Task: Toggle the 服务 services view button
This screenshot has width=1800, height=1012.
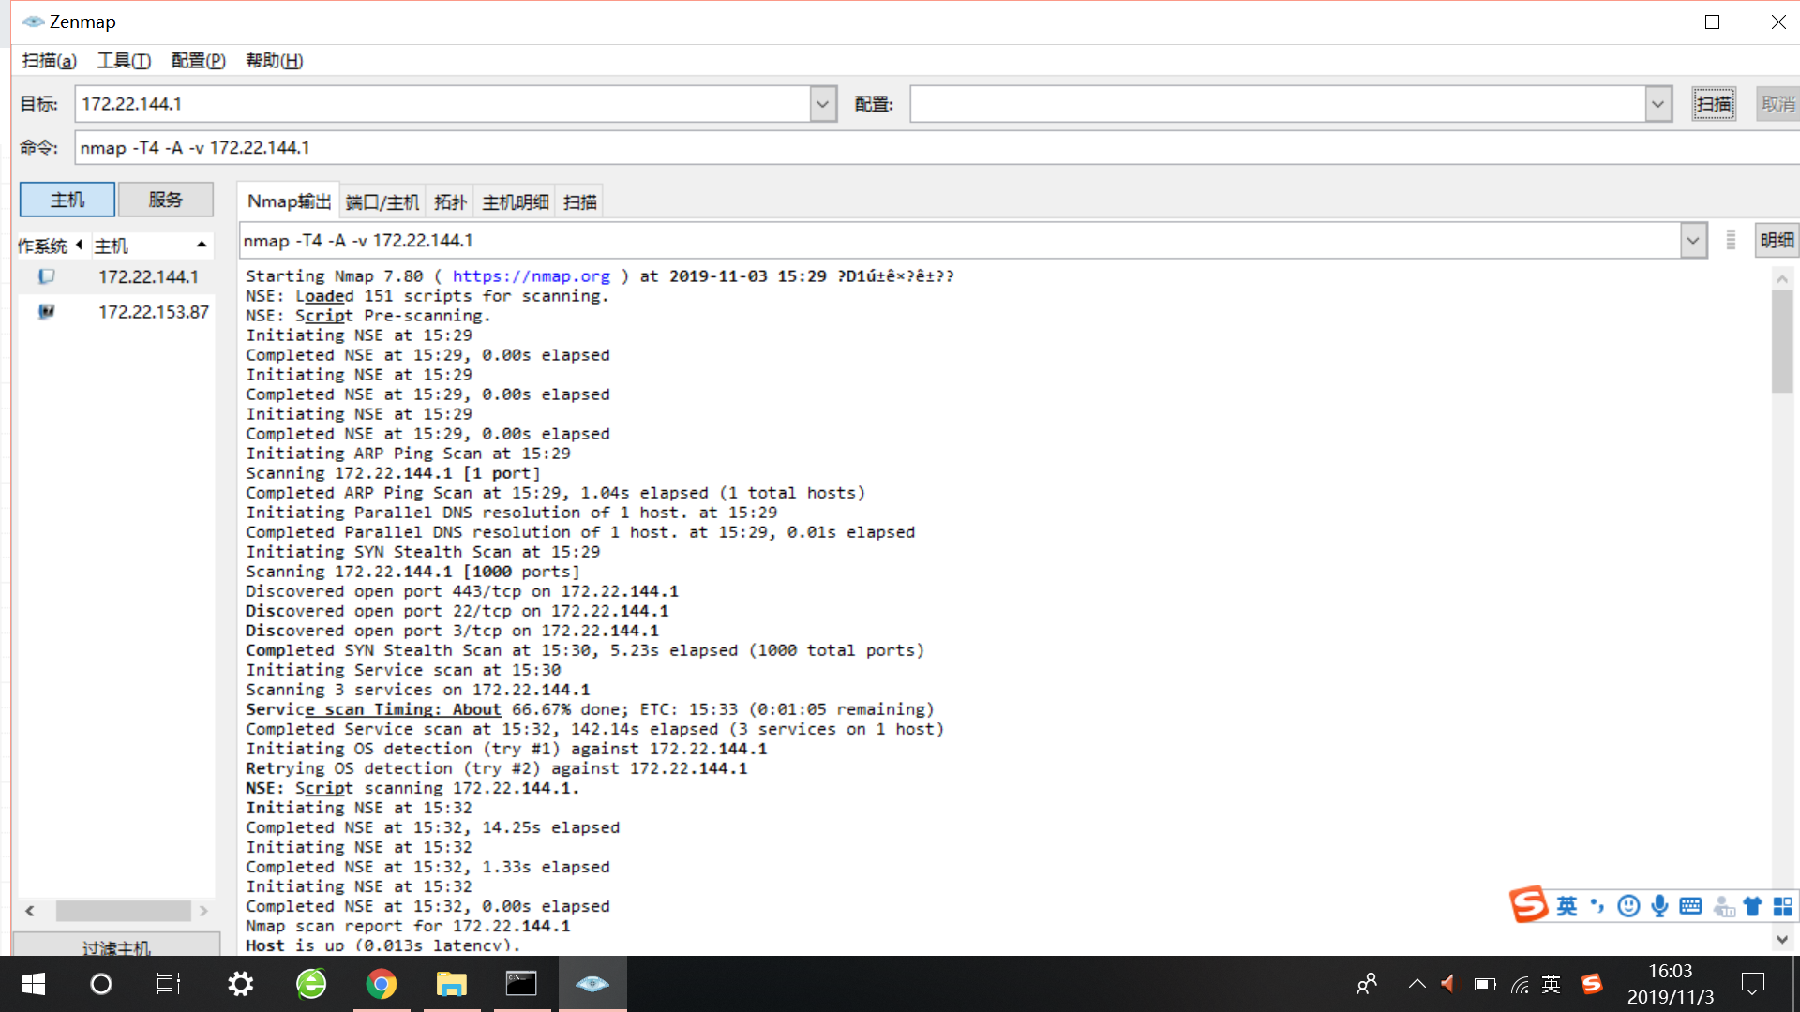Action: coord(165,200)
